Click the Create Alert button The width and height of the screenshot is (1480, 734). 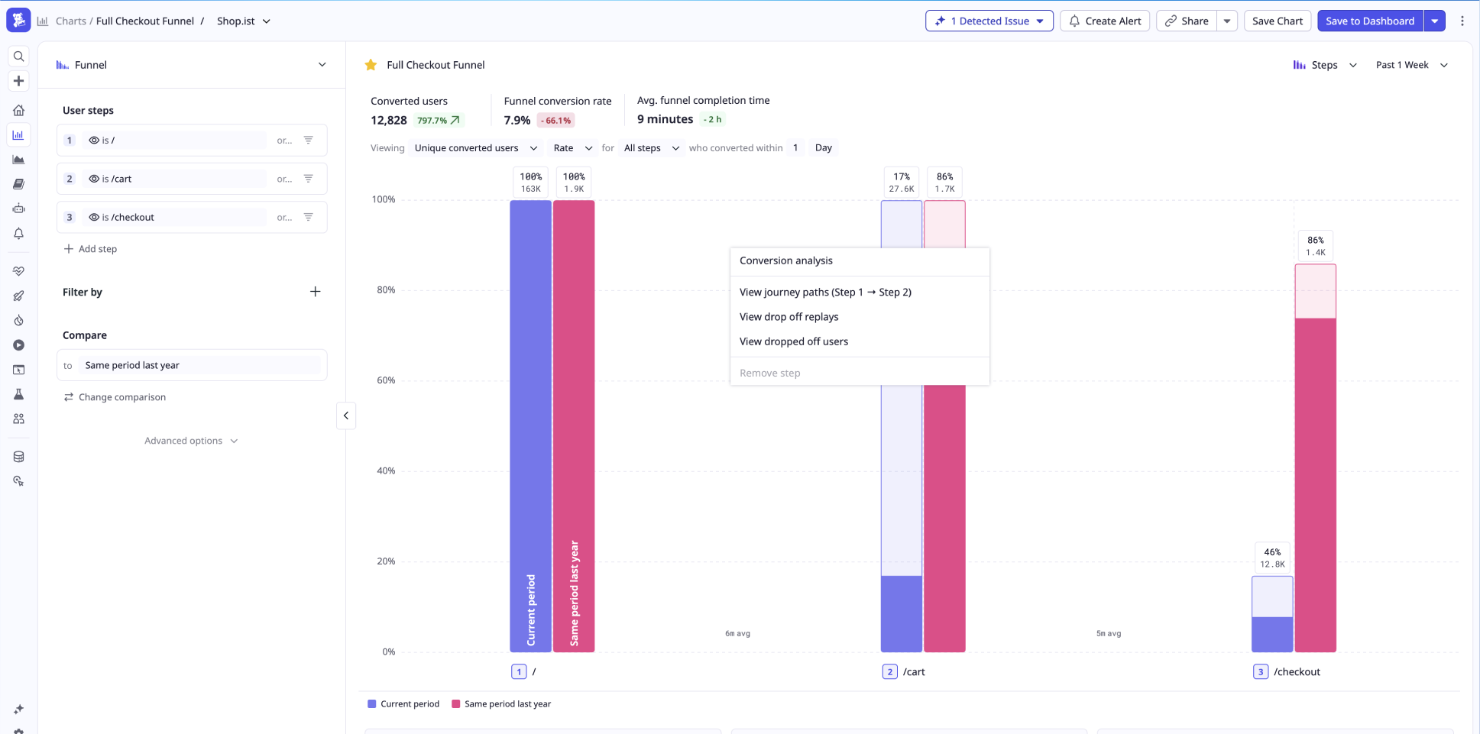1105,21
